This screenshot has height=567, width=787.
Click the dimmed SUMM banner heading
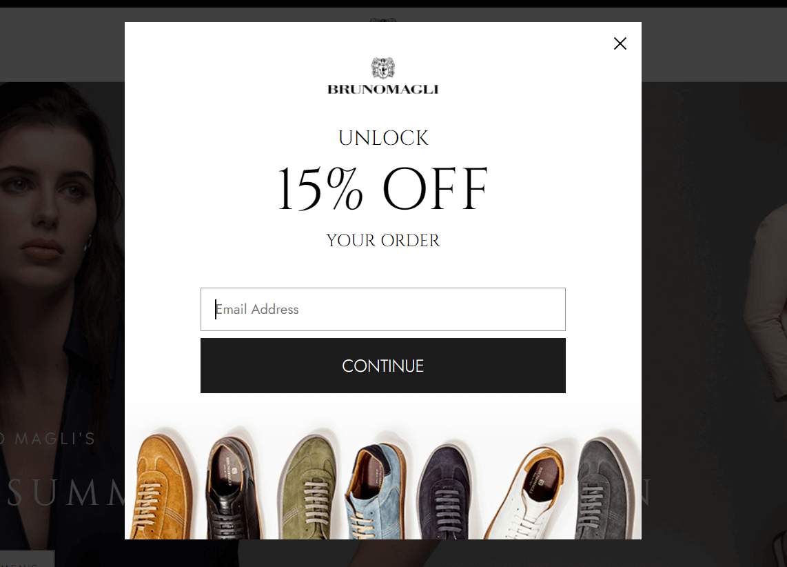pyautogui.click(x=65, y=493)
